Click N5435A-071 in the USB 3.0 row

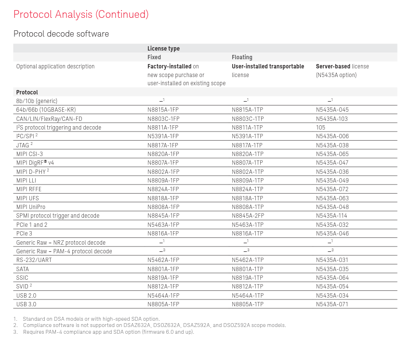[x=332, y=304]
